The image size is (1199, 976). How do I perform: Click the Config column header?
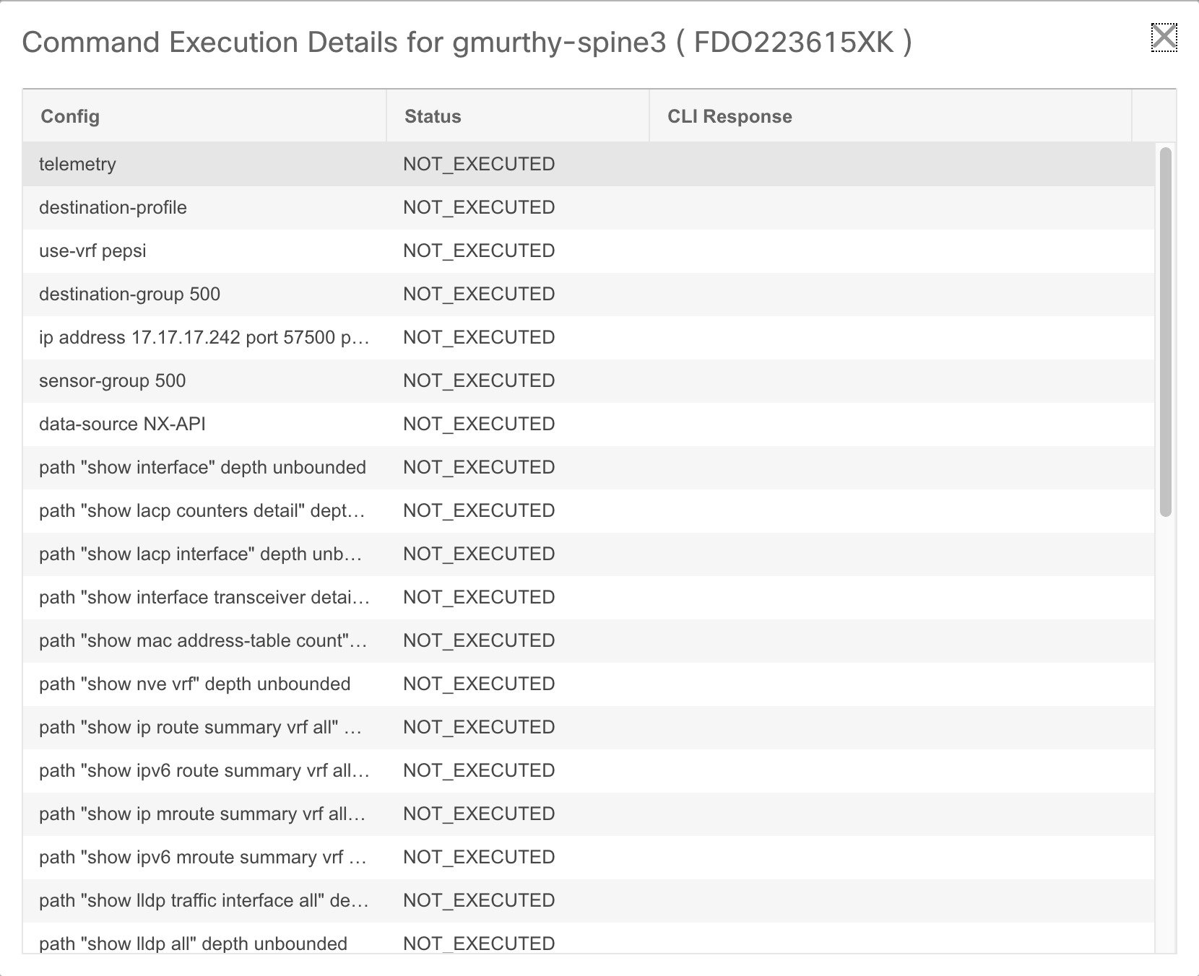tap(70, 116)
